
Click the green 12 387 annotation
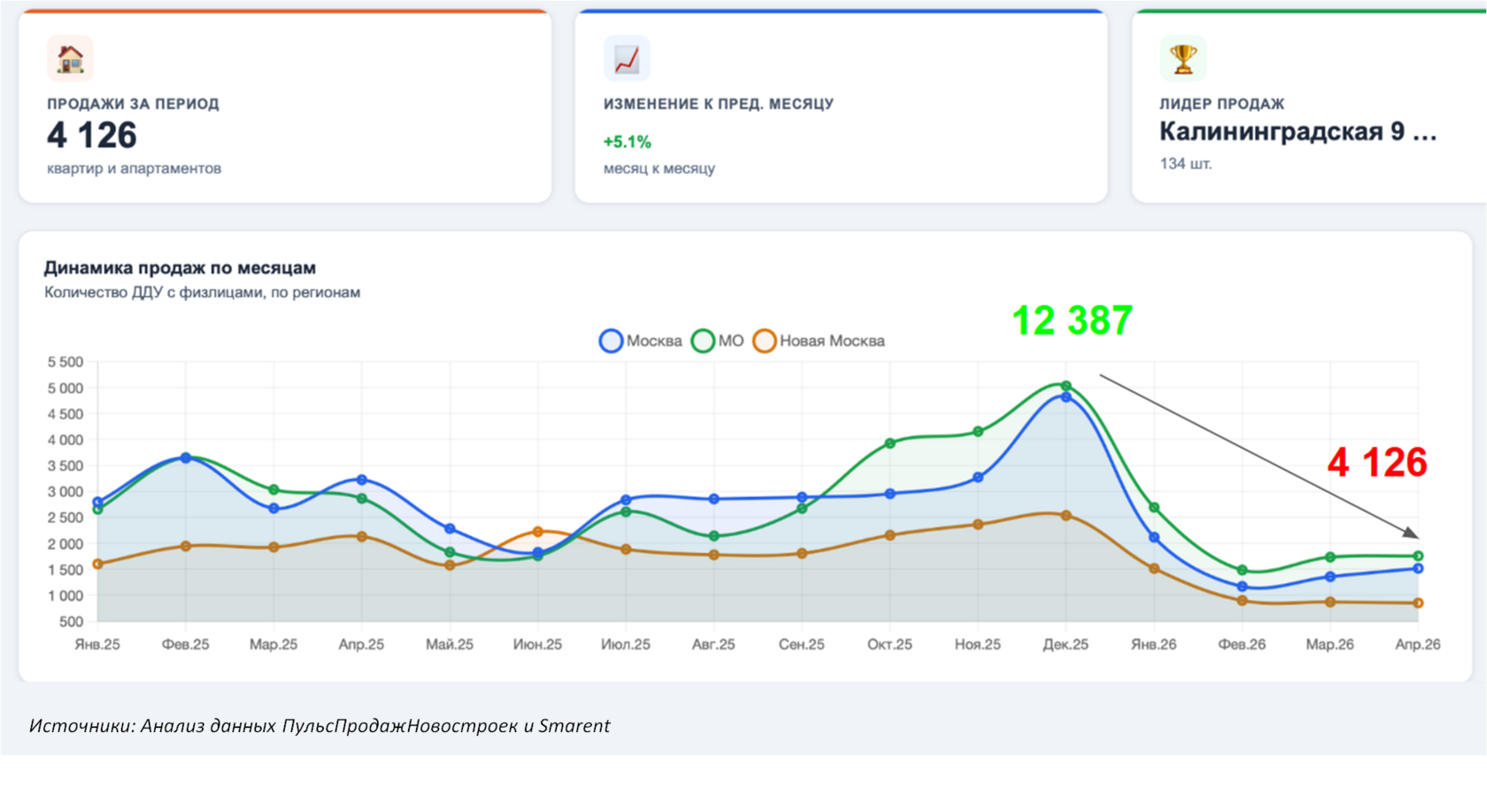[1072, 320]
